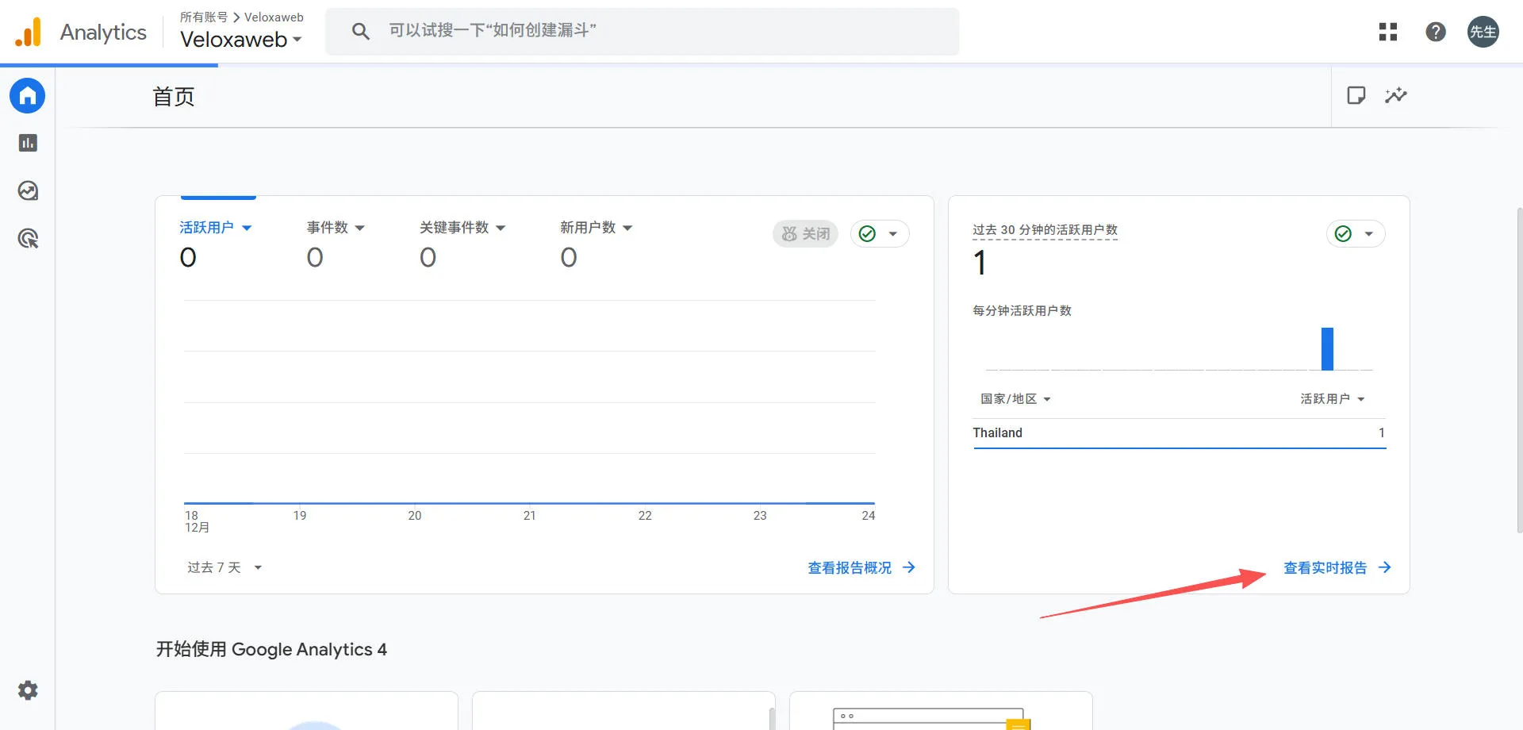Open the Advertising section in the sidebar
Viewport: 1523px width, 730px height.
coord(27,238)
